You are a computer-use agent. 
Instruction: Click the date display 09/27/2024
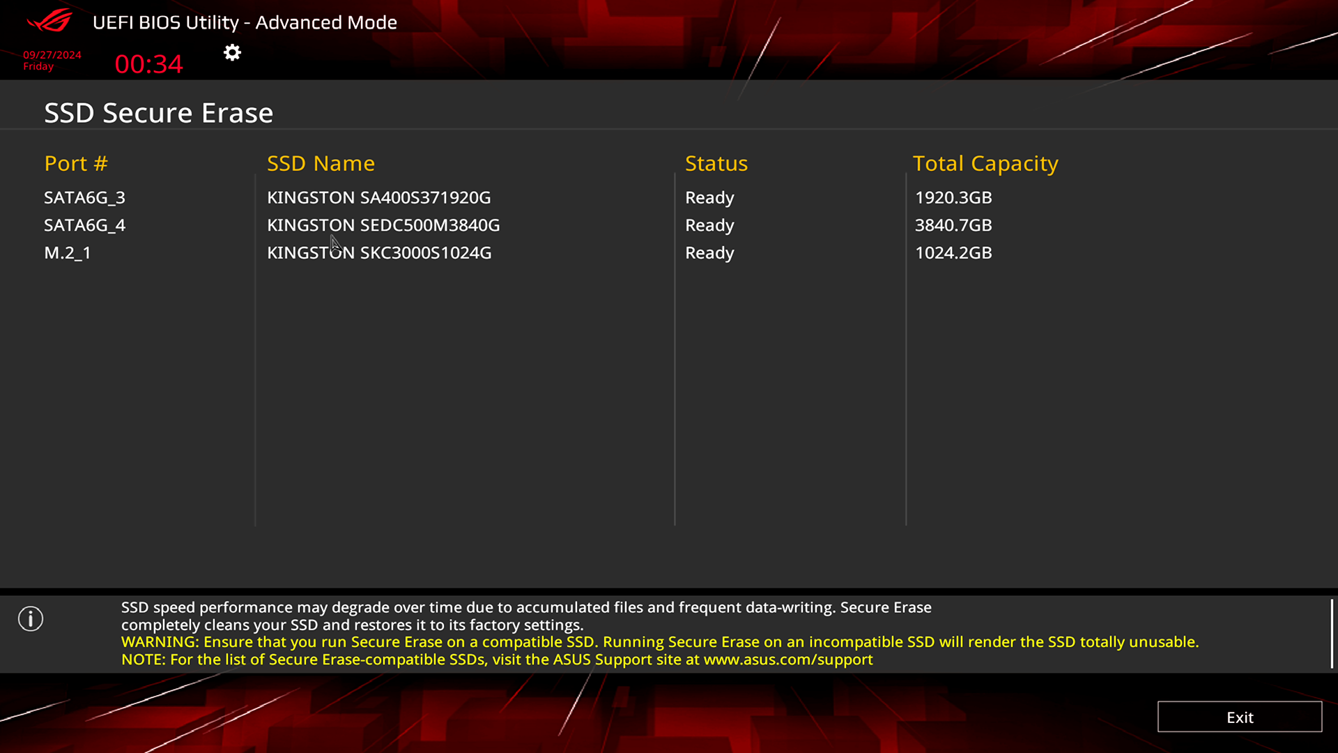(51, 54)
